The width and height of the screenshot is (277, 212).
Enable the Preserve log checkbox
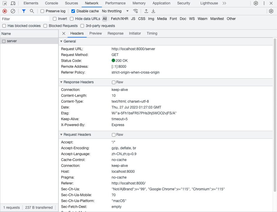click(42, 11)
